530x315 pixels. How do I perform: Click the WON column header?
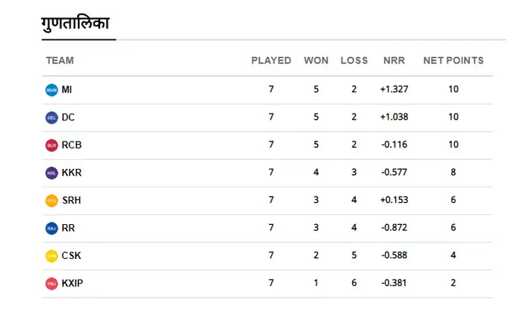(x=316, y=61)
